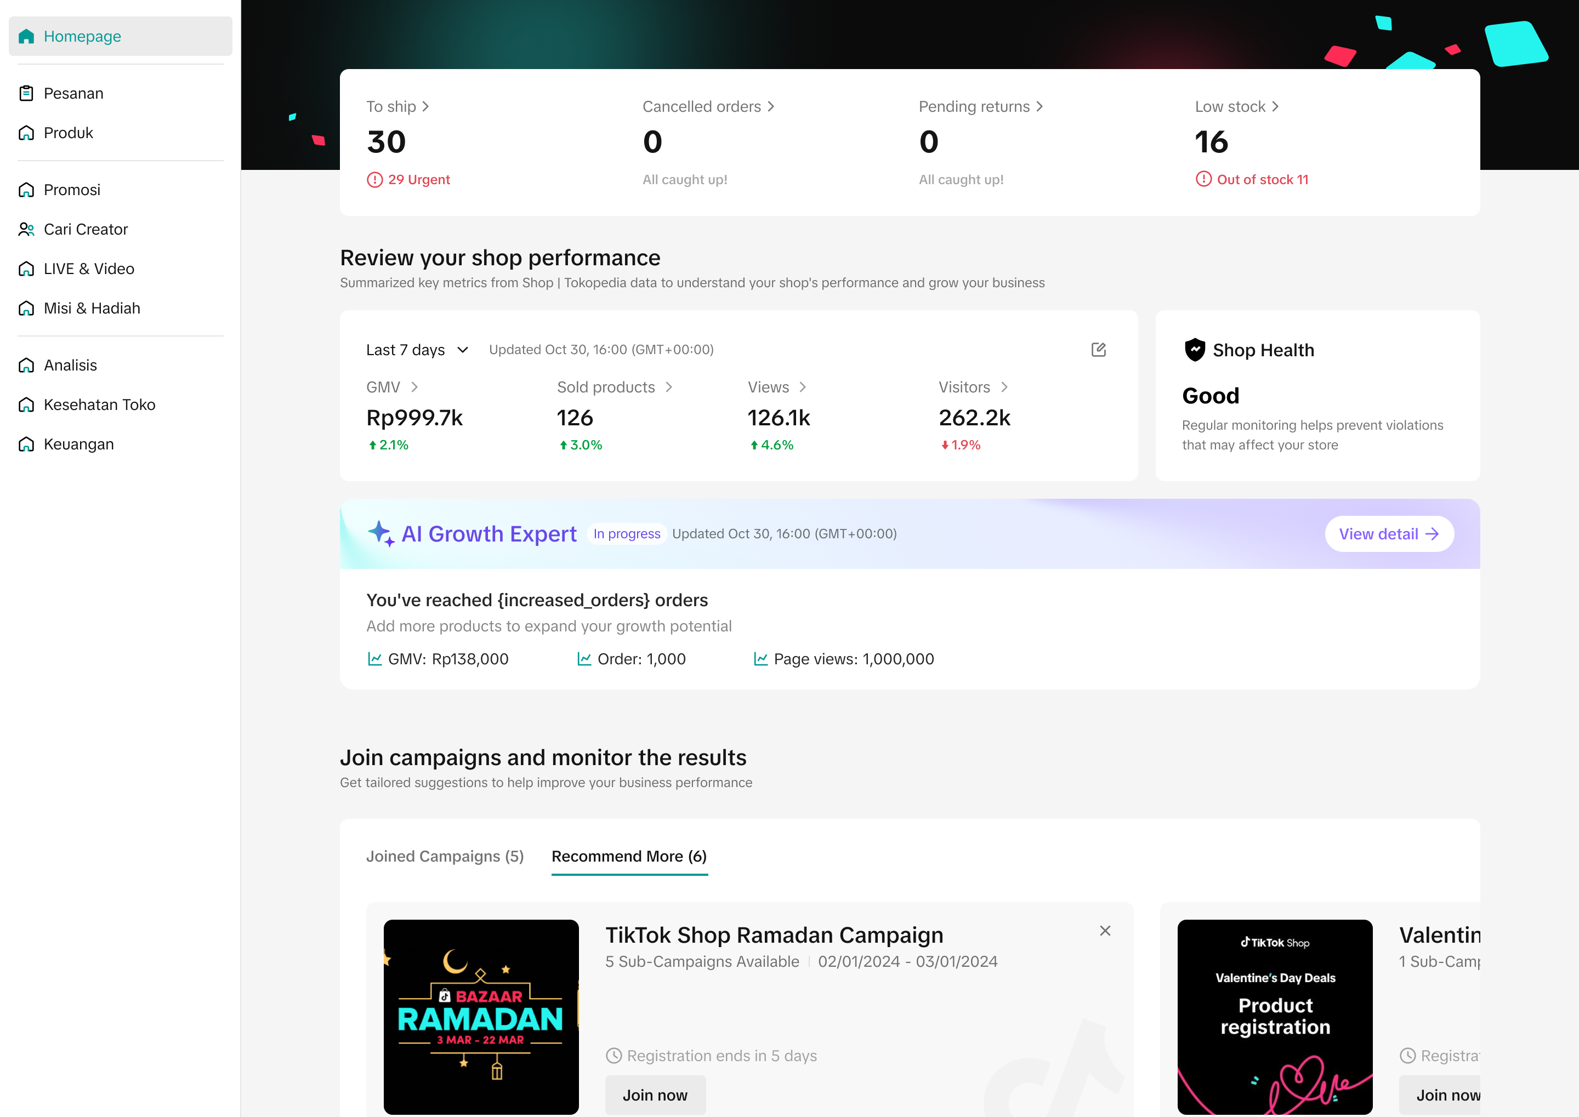The height and width of the screenshot is (1117, 1579).
Task: Click the Cari Creator people icon
Action: click(x=26, y=230)
